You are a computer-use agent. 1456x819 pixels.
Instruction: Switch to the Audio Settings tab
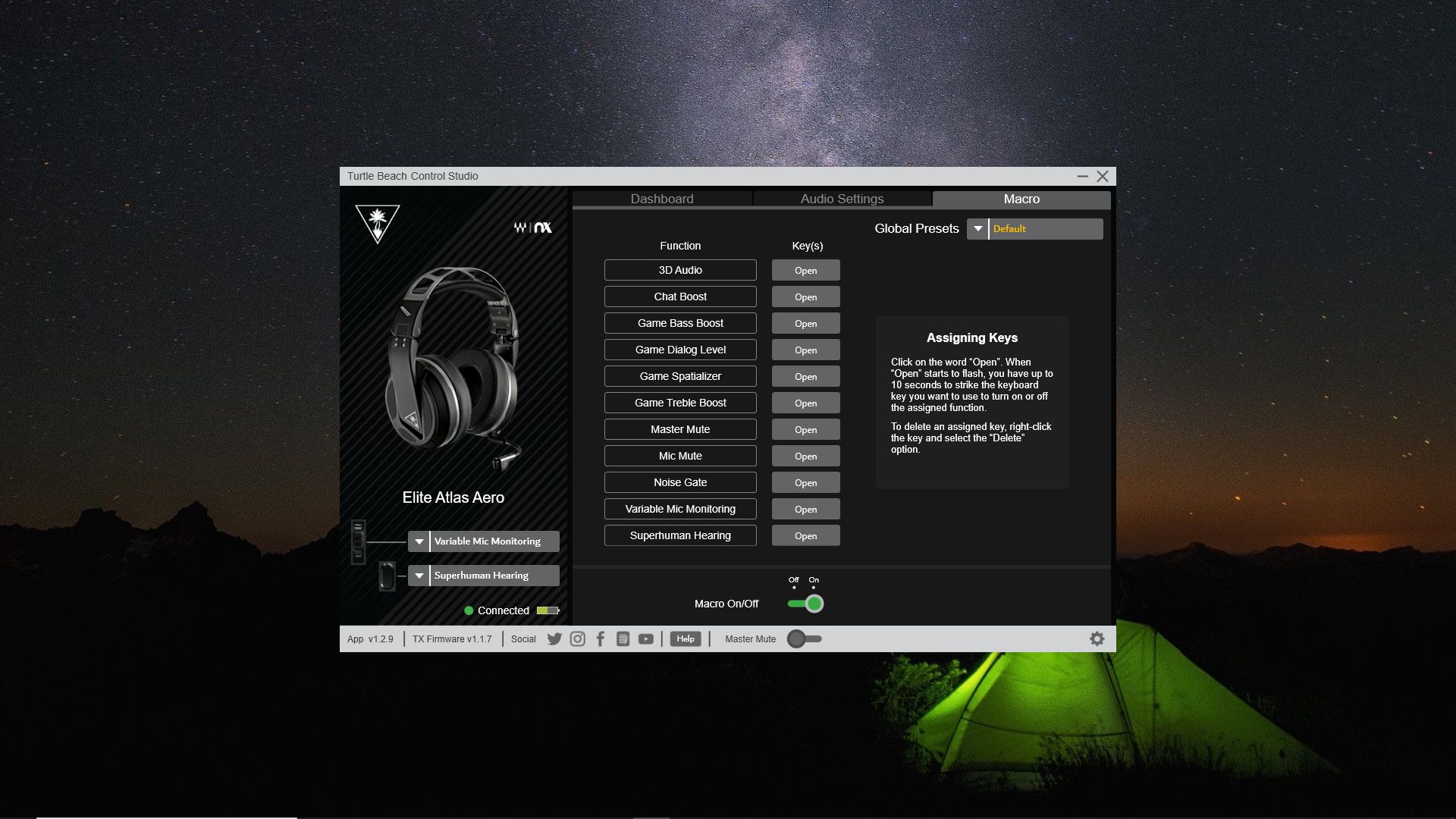842,199
